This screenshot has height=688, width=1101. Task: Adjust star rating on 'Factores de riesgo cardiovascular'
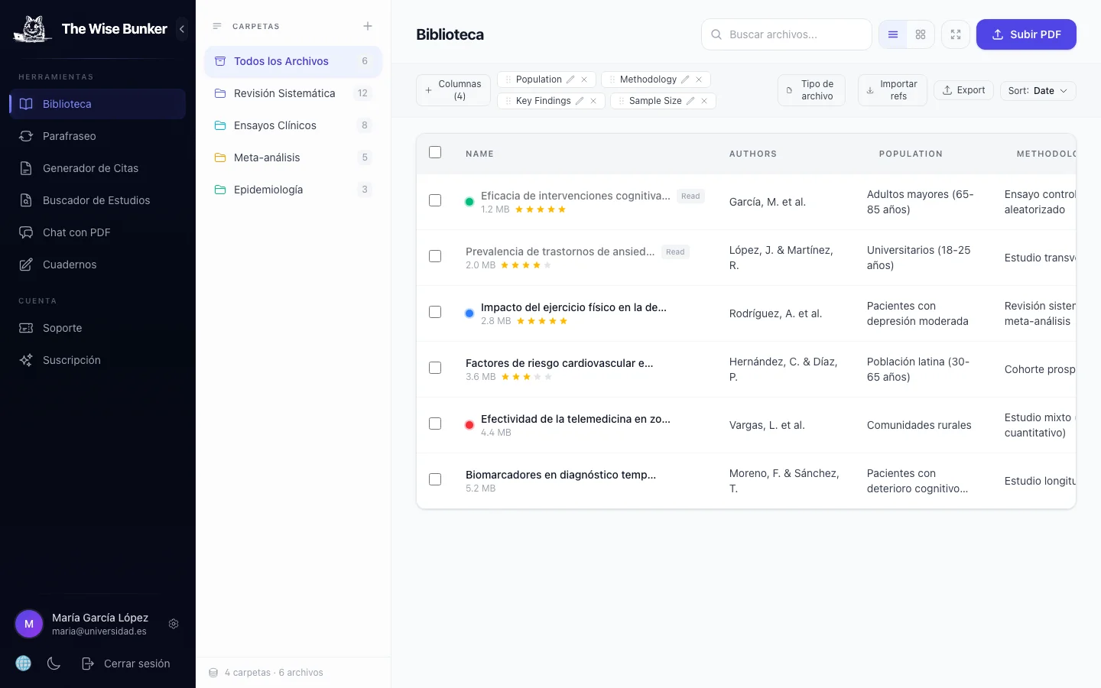[x=525, y=377]
